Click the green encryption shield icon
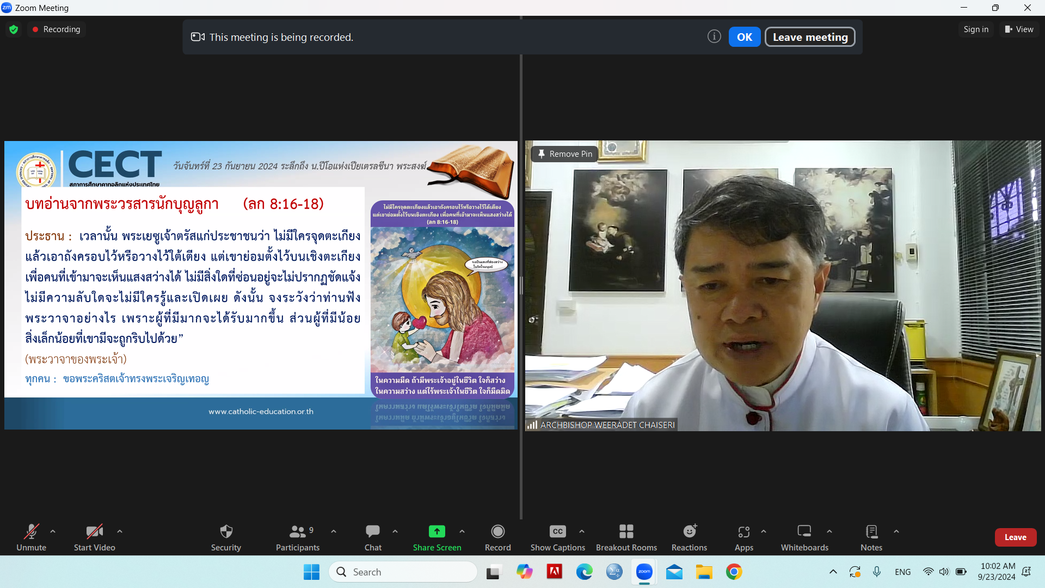1045x588 pixels. (x=14, y=29)
